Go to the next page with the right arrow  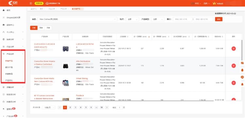[x=107, y=107]
